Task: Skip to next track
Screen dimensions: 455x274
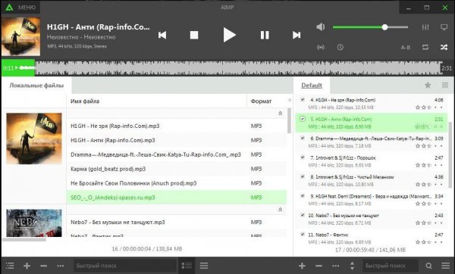Action: (x=297, y=35)
